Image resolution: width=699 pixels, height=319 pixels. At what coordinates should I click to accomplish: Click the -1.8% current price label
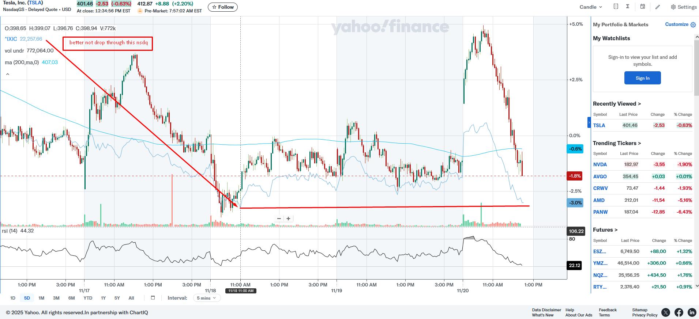pos(575,176)
